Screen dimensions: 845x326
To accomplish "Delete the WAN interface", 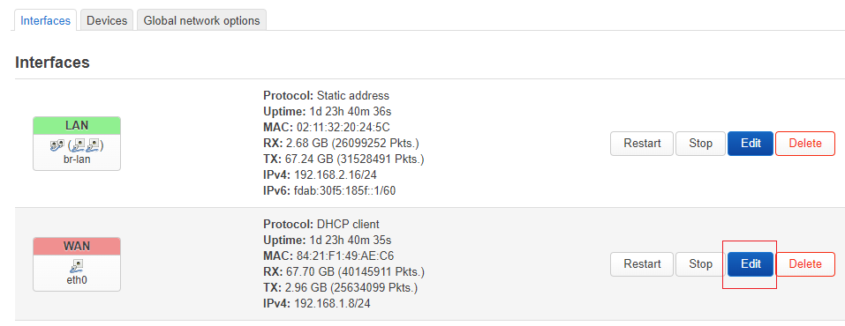I will pos(805,264).
